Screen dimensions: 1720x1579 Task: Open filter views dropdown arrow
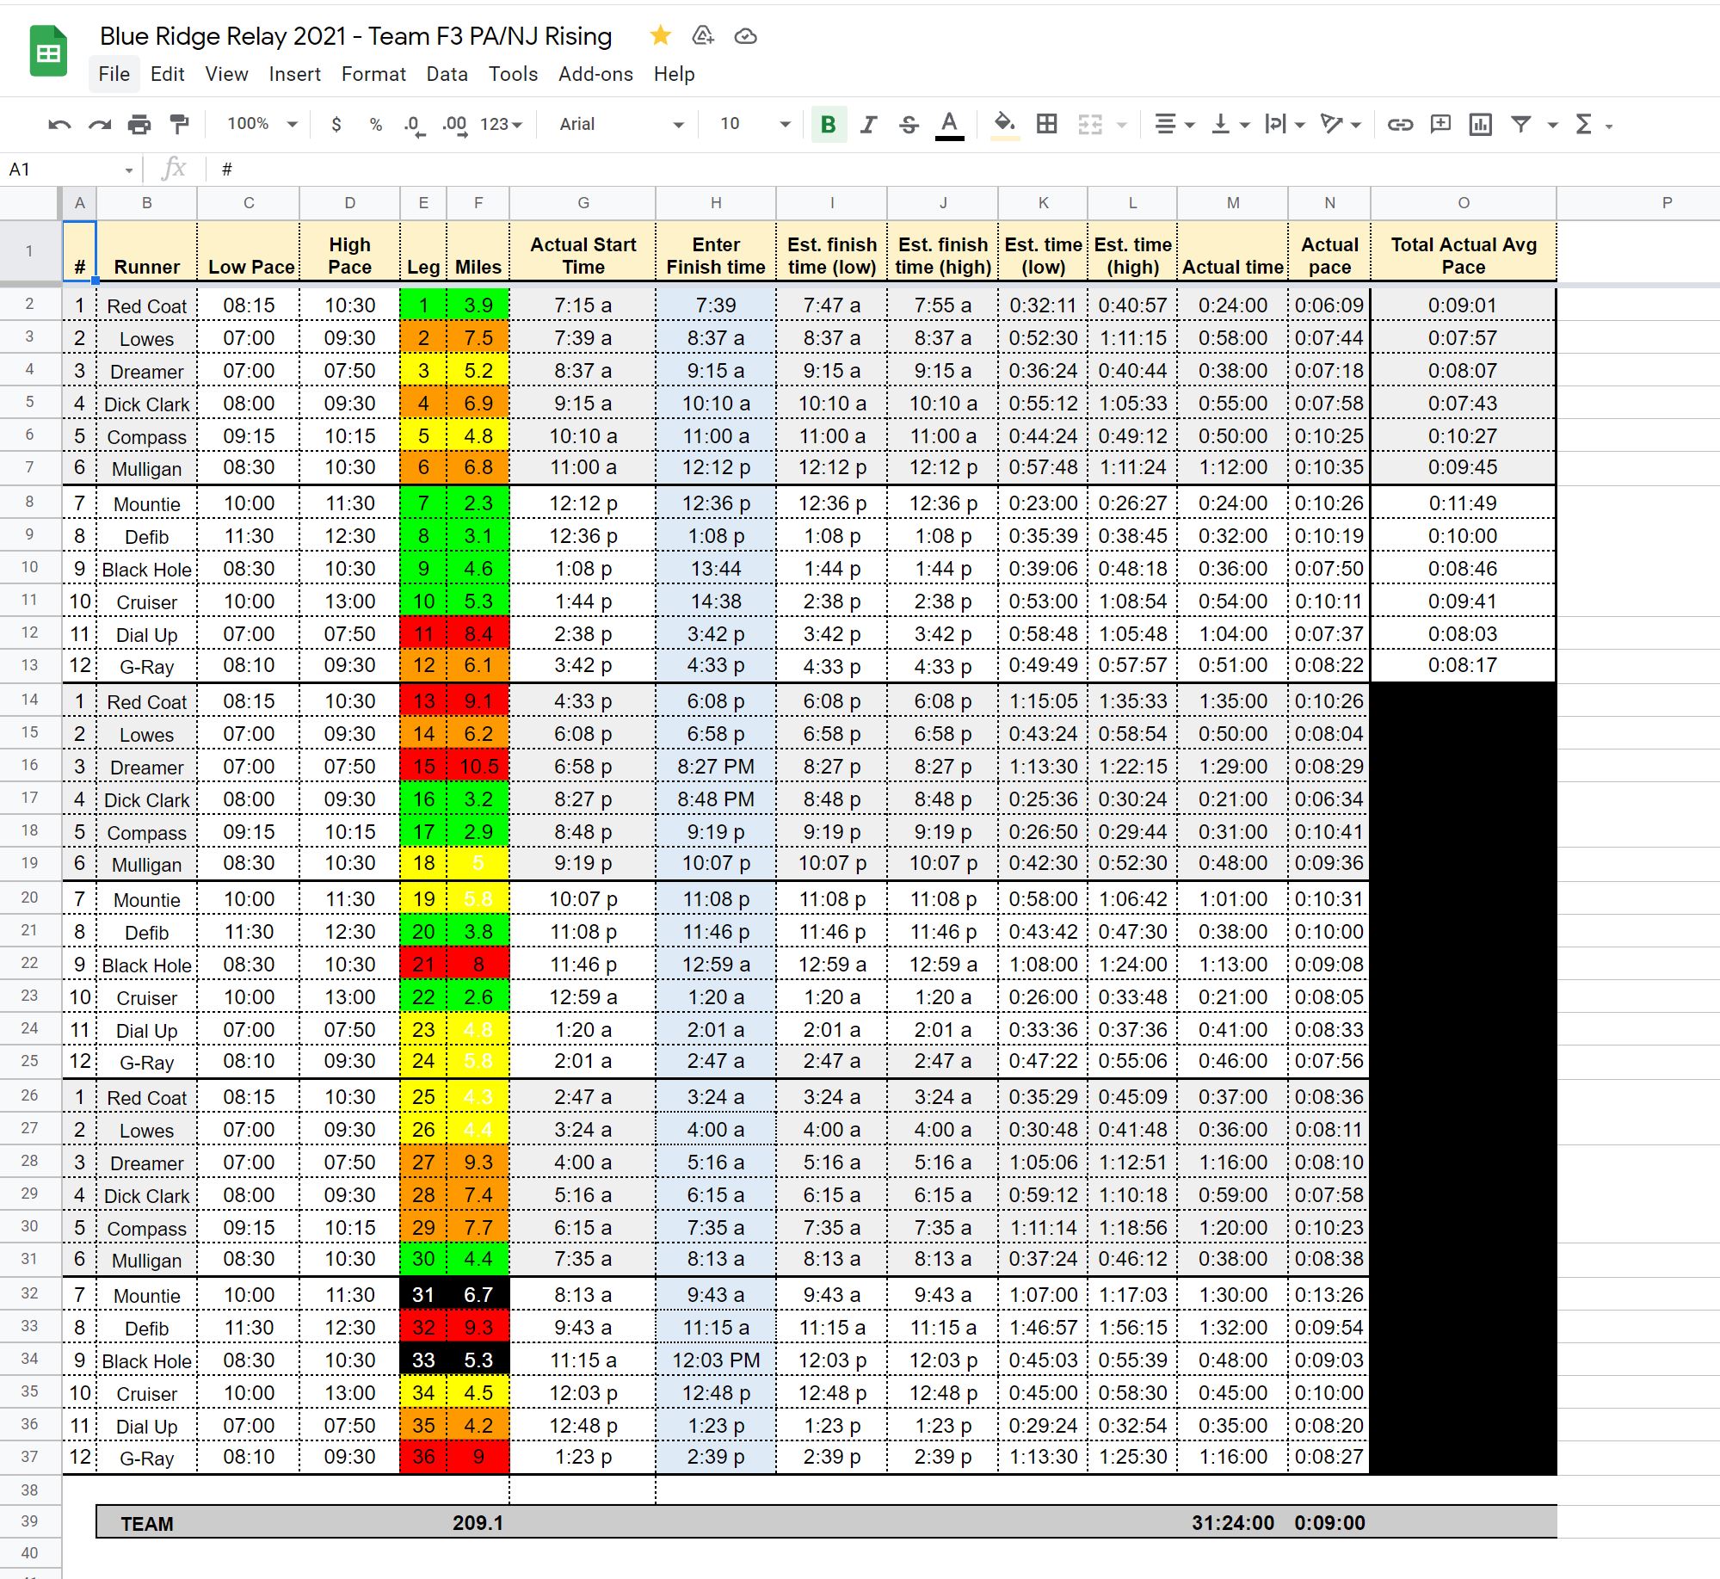click(x=1552, y=126)
